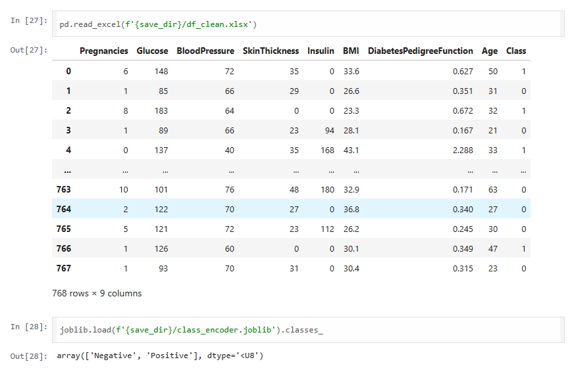Click the joblib.load code cell In [28]
The height and width of the screenshot is (368, 574).
tap(309, 331)
